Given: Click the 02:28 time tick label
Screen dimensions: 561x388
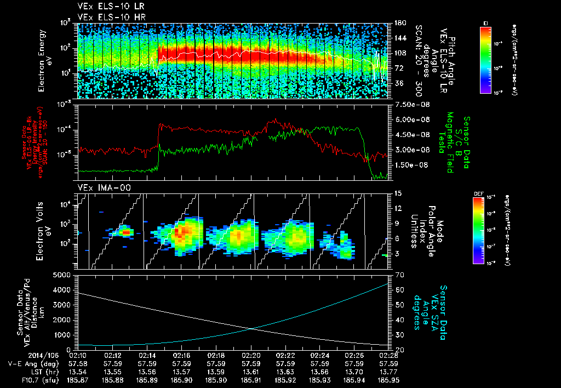Looking at the screenshot, I should [x=388, y=356].
